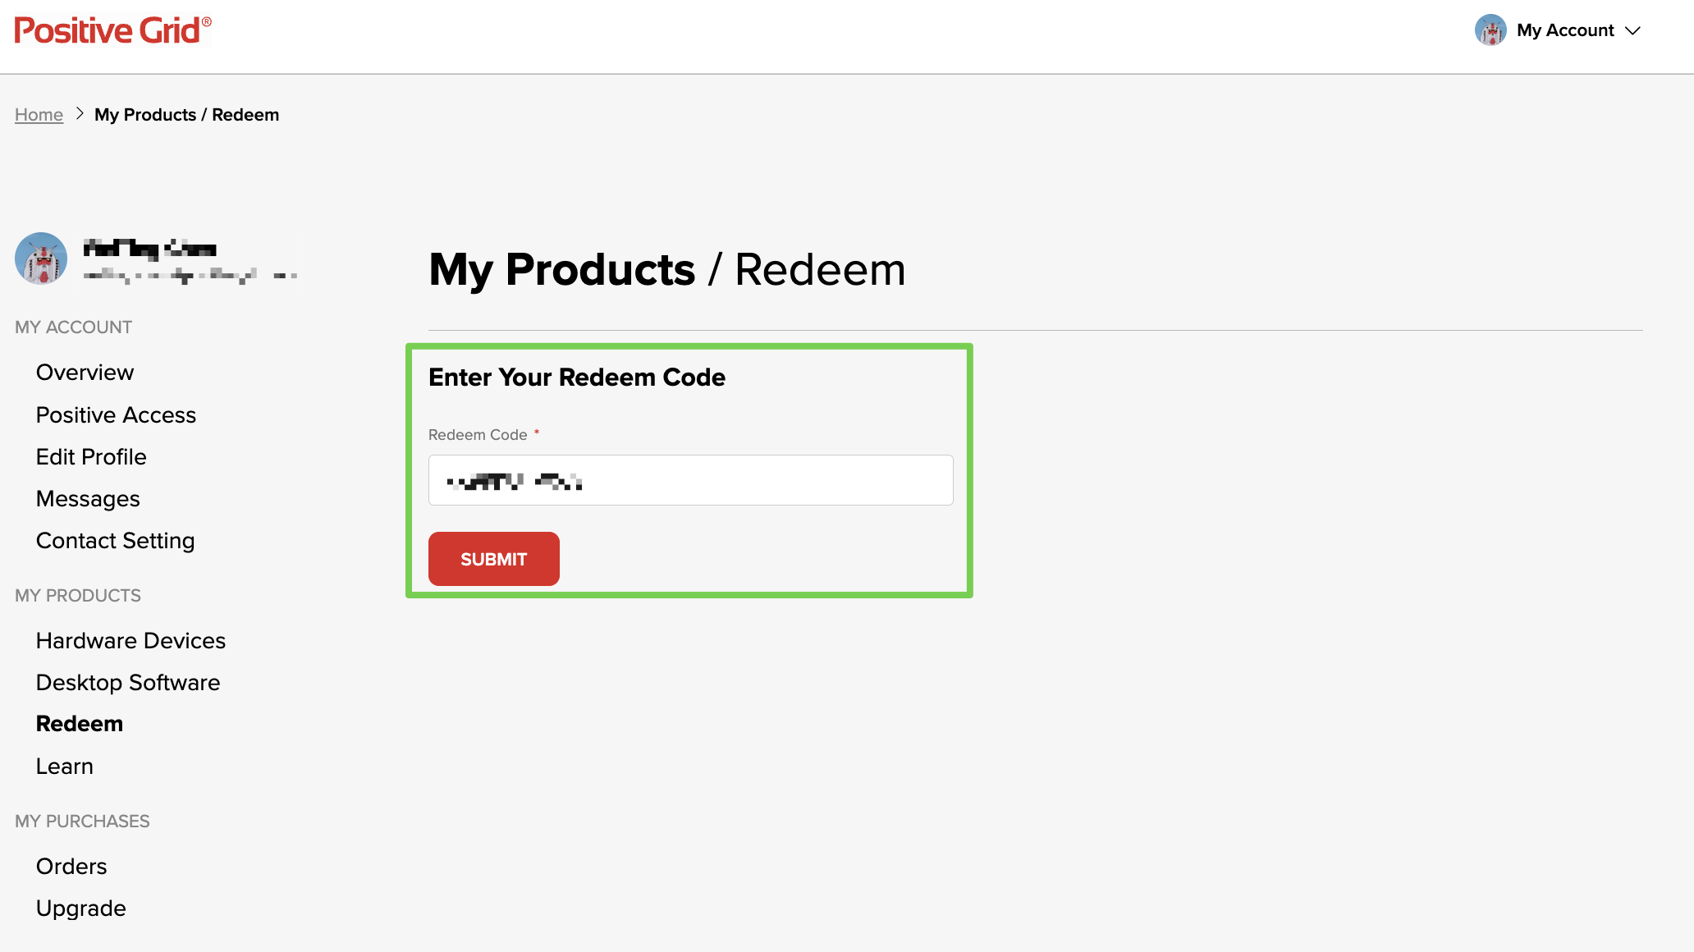Image resolution: width=1694 pixels, height=952 pixels.
Task: View Messages in the sidebar
Action: (x=88, y=499)
